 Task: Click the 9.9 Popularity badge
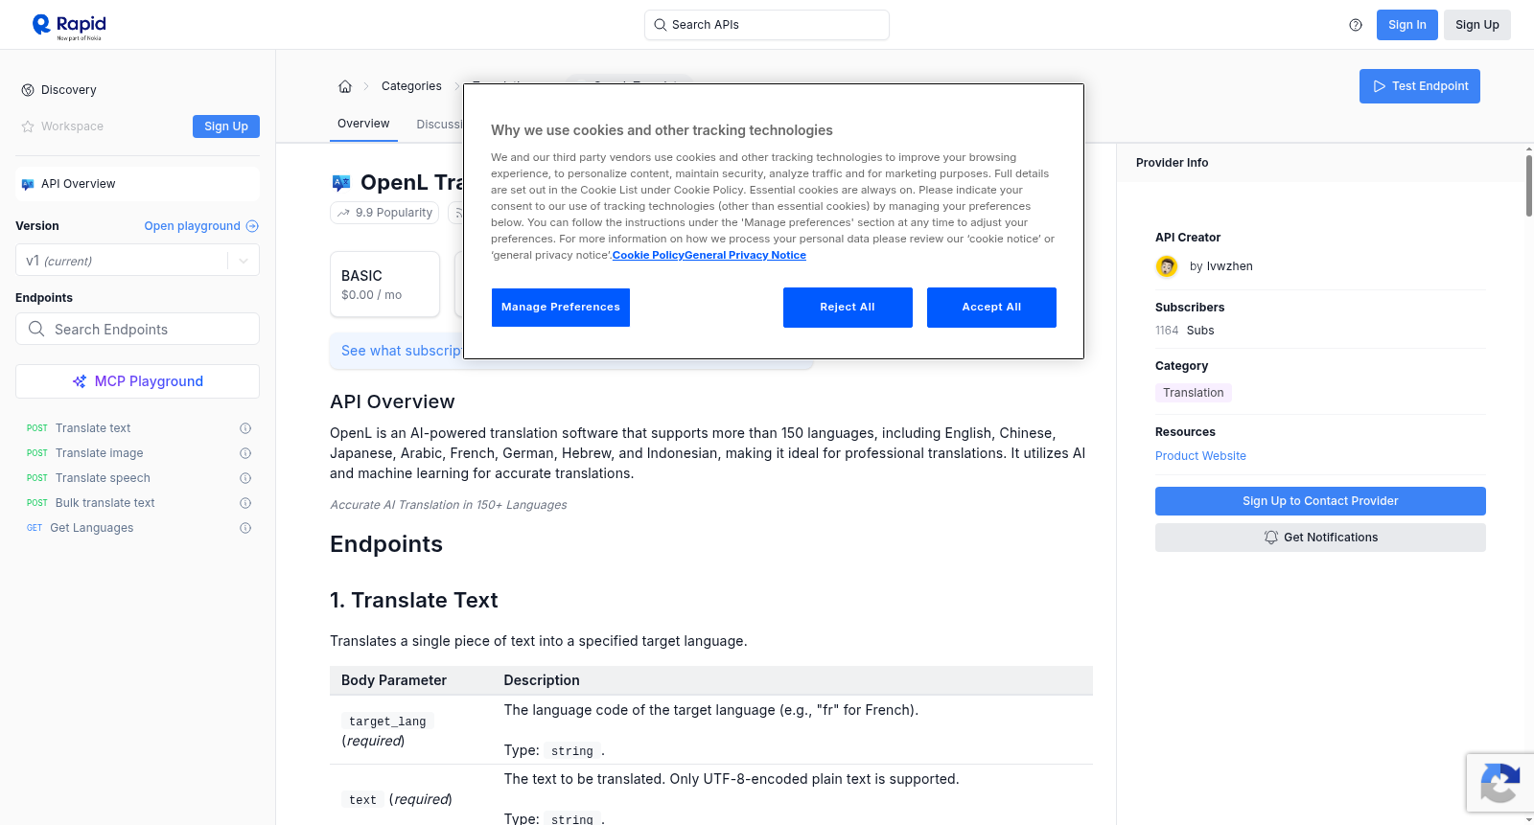click(x=384, y=213)
